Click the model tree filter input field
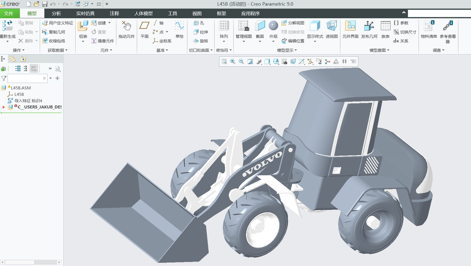Image resolution: width=471 pixels, height=266 pixels. click(27, 78)
